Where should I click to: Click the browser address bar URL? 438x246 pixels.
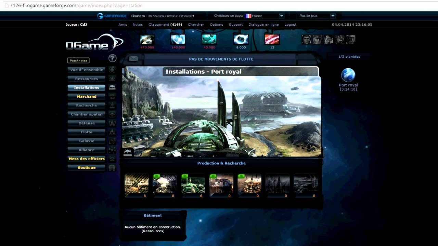tap(77, 5)
